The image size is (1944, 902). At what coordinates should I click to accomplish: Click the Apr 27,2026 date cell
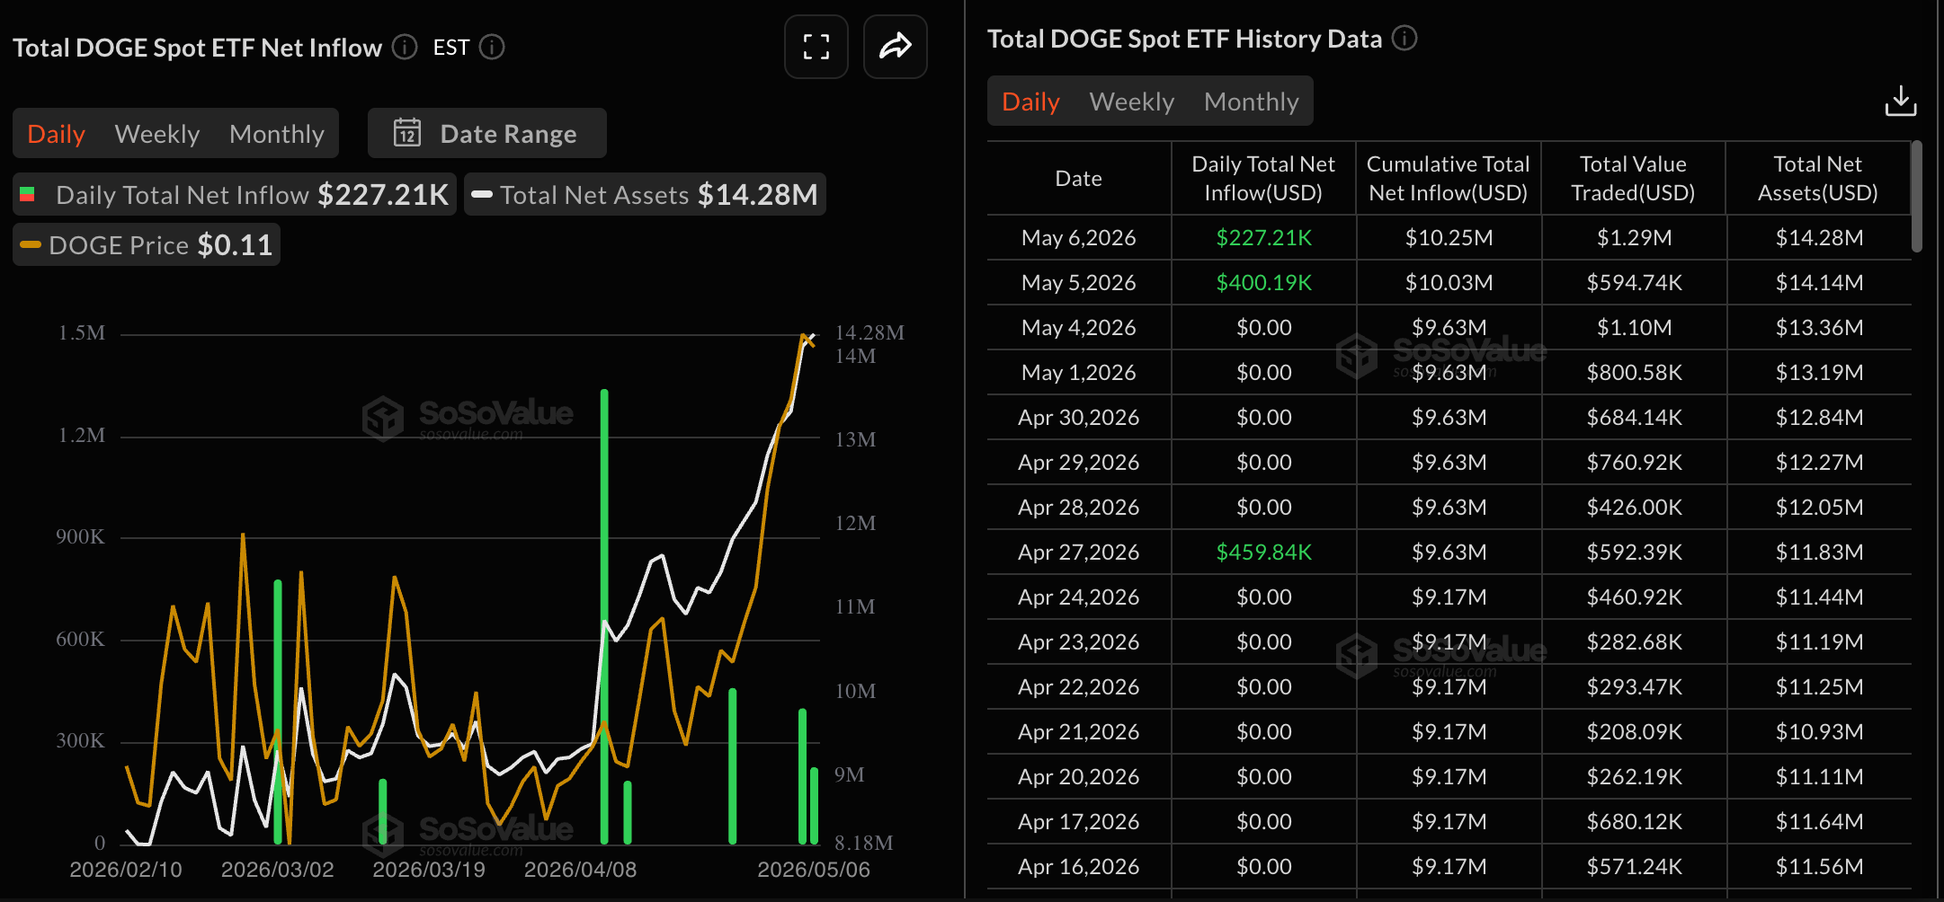click(x=1078, y=553)
